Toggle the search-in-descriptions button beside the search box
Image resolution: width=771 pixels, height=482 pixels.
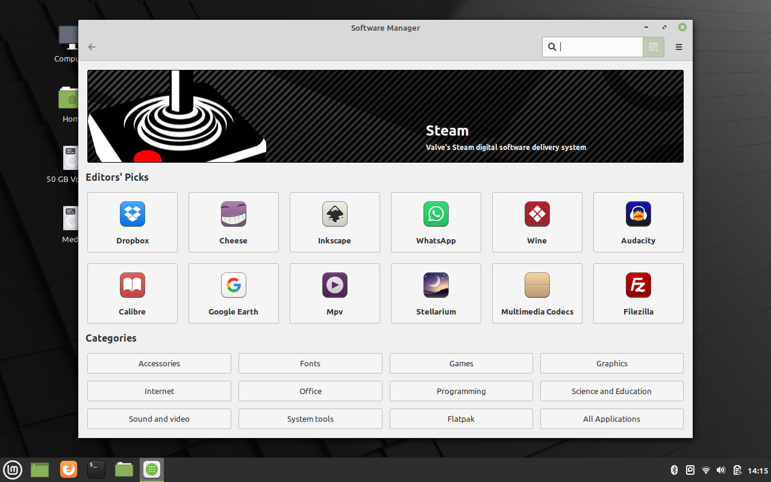pyautogui.click(x=654, y=47)
